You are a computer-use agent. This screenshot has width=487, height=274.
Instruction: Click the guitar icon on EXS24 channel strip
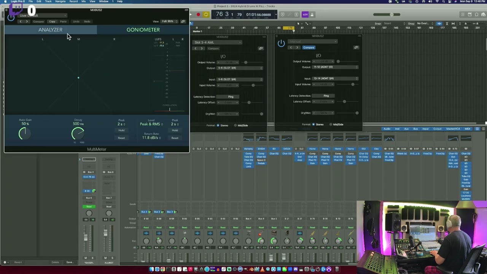pyautogui.click(x=261, y=233)
